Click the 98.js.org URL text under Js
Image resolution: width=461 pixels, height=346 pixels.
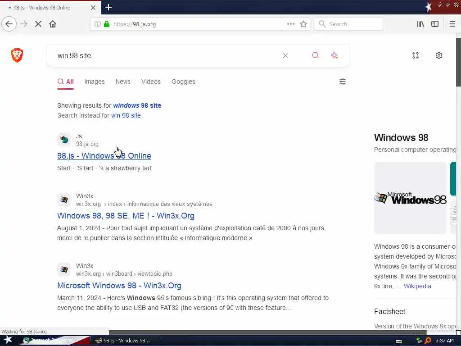[87, 144]
